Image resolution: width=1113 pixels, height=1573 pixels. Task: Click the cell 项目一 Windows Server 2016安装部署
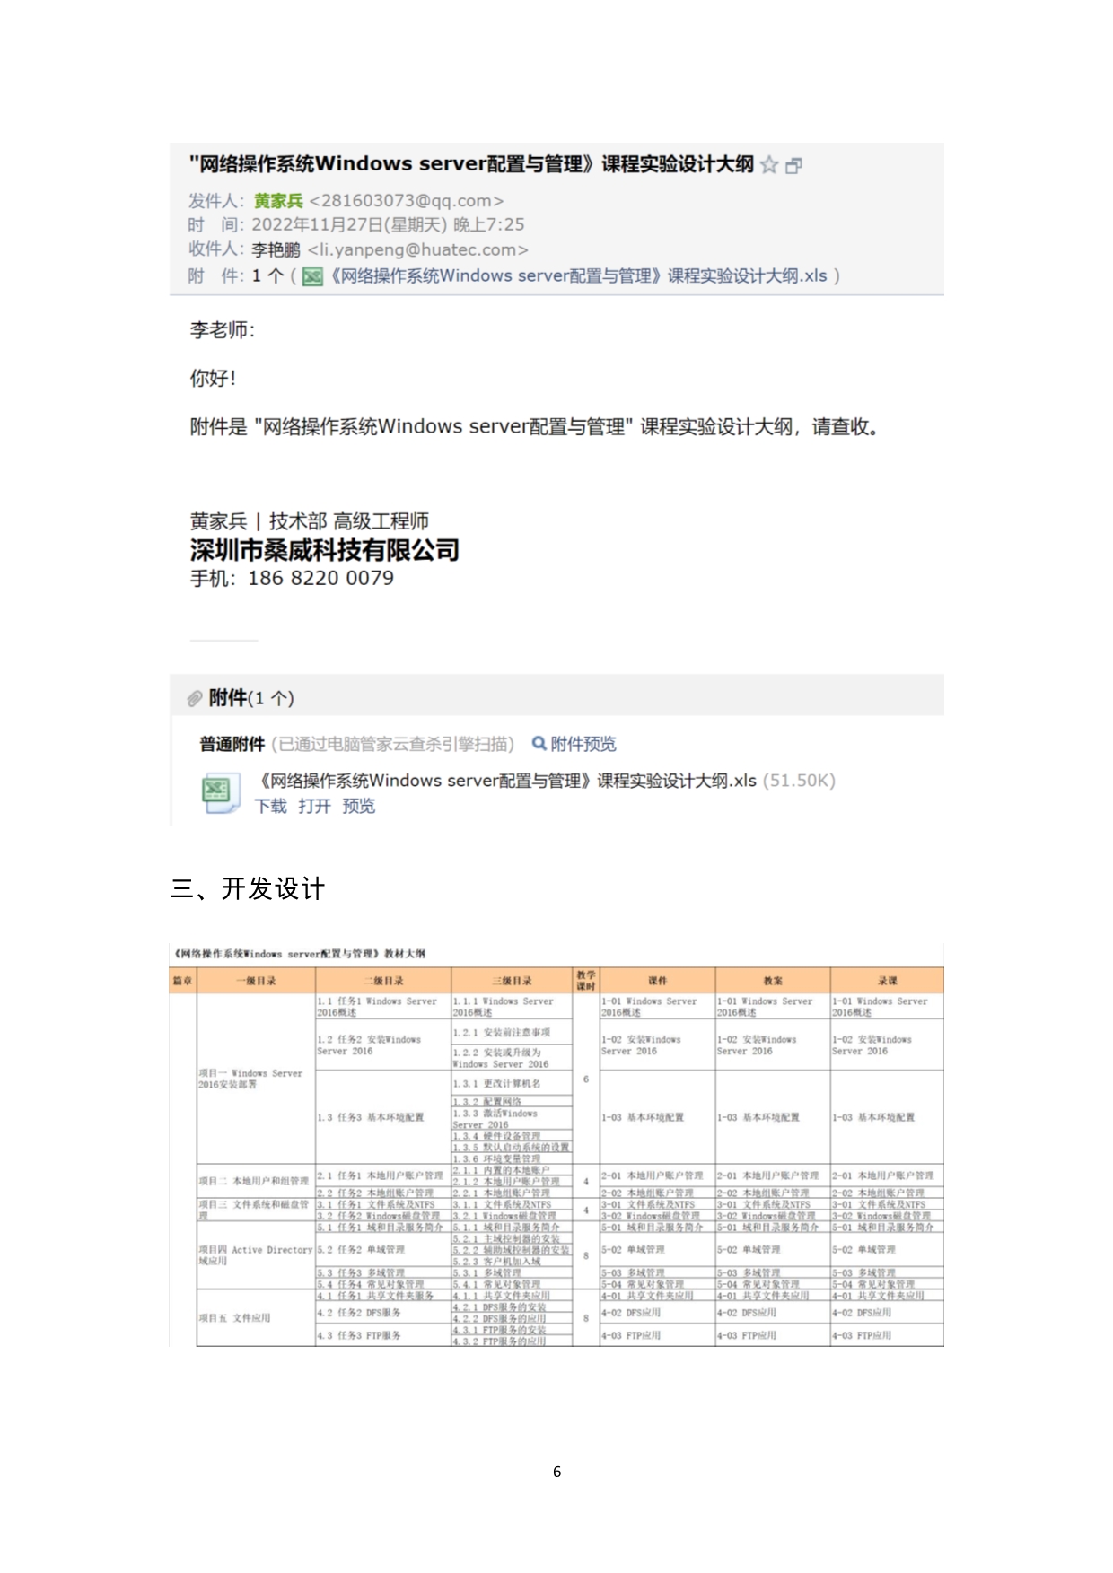point(256,1079)
